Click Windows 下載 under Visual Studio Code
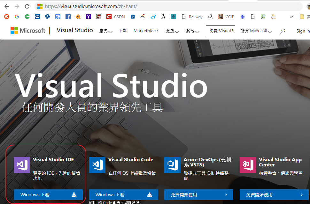The width and height of the screenshot is (310, 204). click(124, 195)
